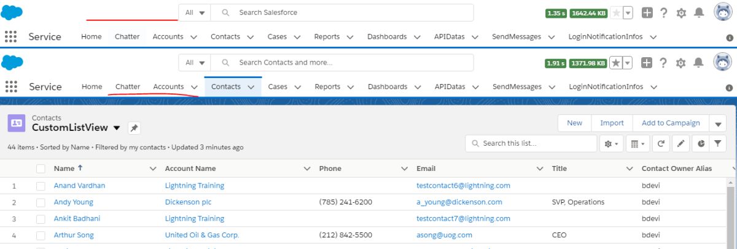The image size is (737, 249).
Task: Open Chatter tab in second navigation bar
Action: click(128, 87)
